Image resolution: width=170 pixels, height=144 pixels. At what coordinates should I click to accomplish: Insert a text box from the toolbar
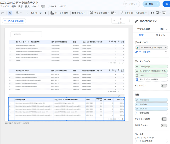[x=164, y=13]
